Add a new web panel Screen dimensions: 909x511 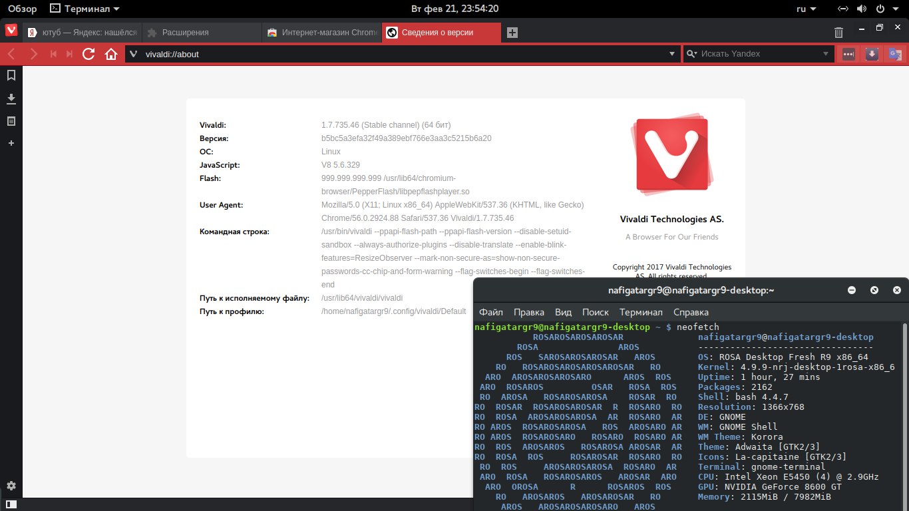pos(11,143)
